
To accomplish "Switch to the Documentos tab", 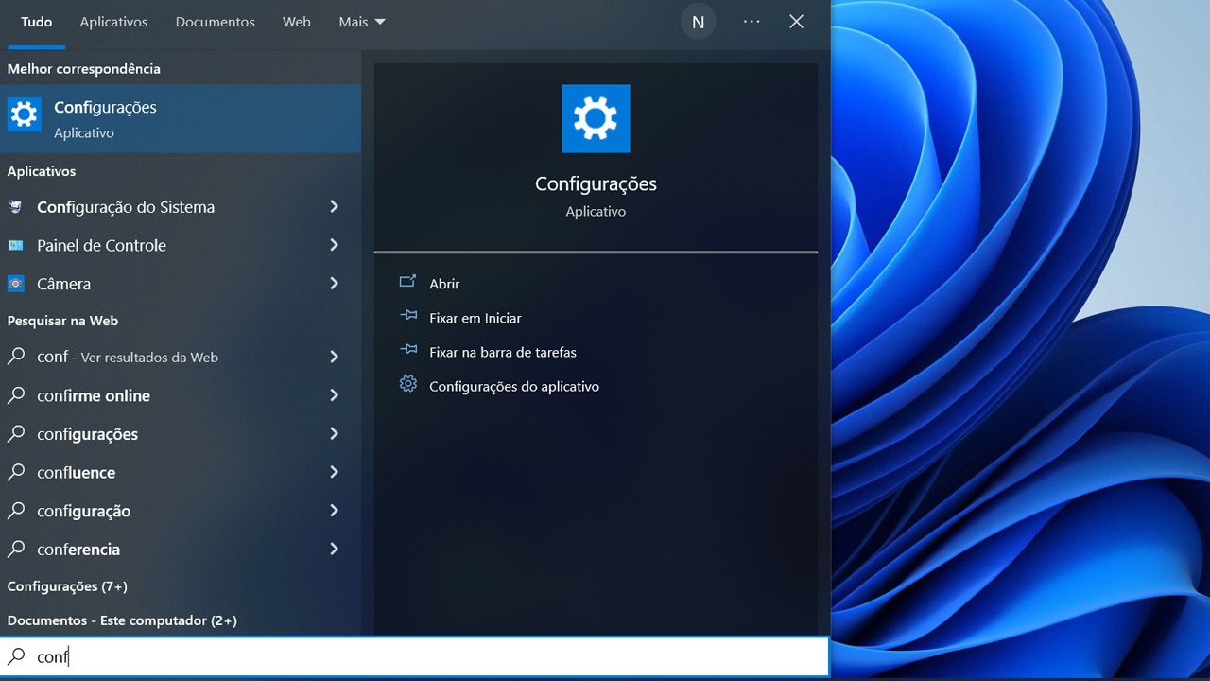I will click(x=215, y=22).
